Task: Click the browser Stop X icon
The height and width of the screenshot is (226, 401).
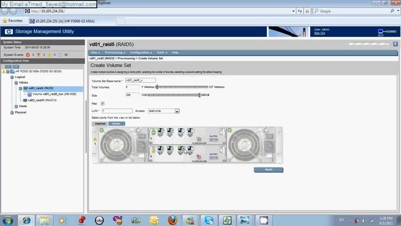Action: tap(307, 11)
